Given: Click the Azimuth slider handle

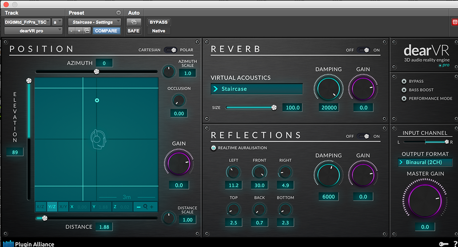Looking at the screenshot, I should tap(96, 72).
